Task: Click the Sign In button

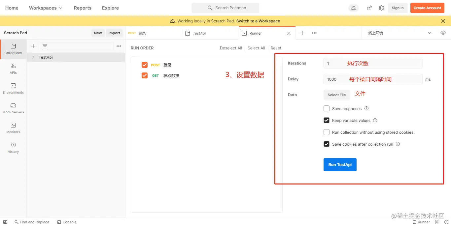Action: pyautogui.click(x=398, y=8)
